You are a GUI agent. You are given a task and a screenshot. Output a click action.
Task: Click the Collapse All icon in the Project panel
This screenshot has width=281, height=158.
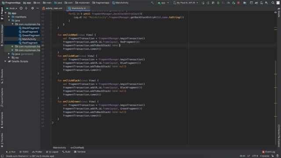26,8
